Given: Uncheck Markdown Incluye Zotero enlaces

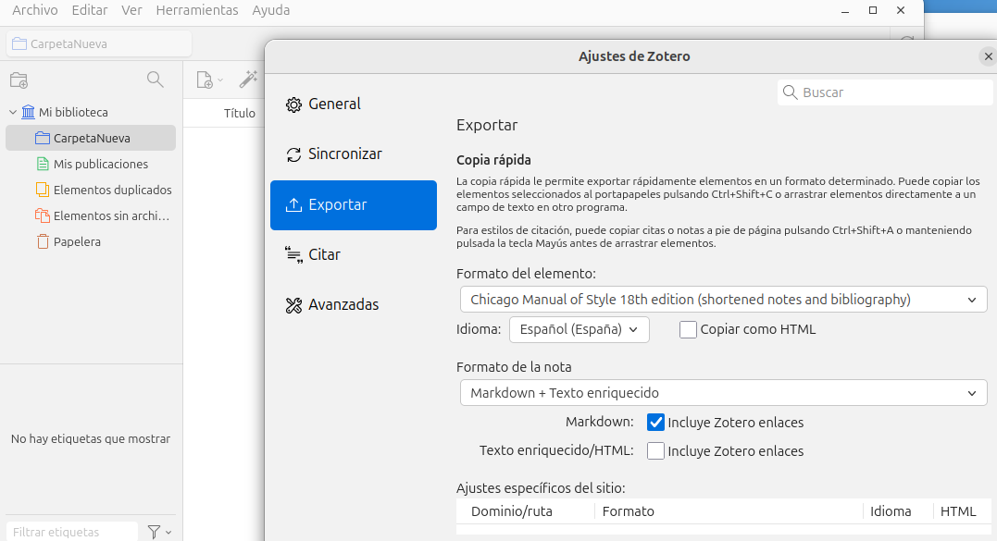Looking at the screenshot, I should coord(655,423).
